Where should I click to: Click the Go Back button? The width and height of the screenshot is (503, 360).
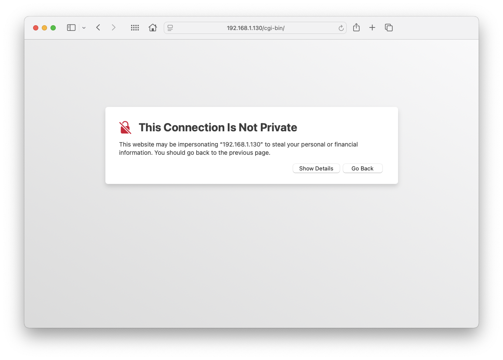tap(362, 168)
